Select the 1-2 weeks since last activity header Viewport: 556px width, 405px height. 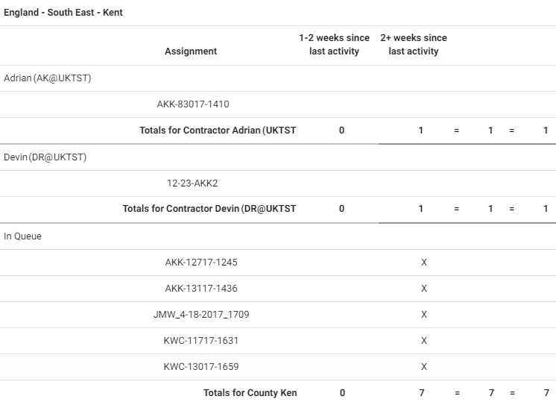334,45
